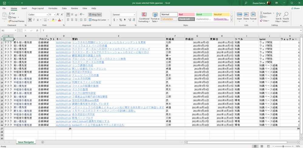Viewport: 303px width, 148px height.
Task: Click Increase Decimal icon
Action: click(130, 20)
